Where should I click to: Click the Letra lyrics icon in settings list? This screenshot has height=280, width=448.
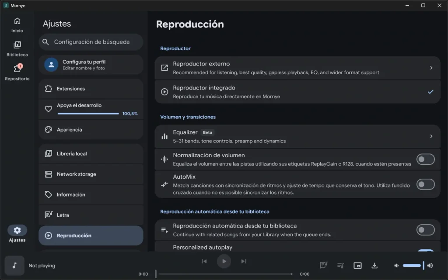tap(49, 215)
